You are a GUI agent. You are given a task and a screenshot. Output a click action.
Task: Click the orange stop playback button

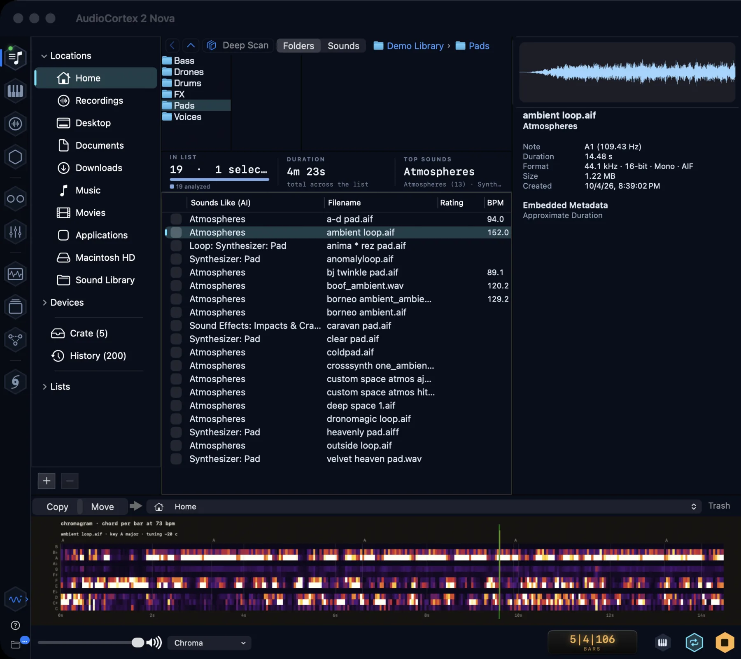[725, 643]
